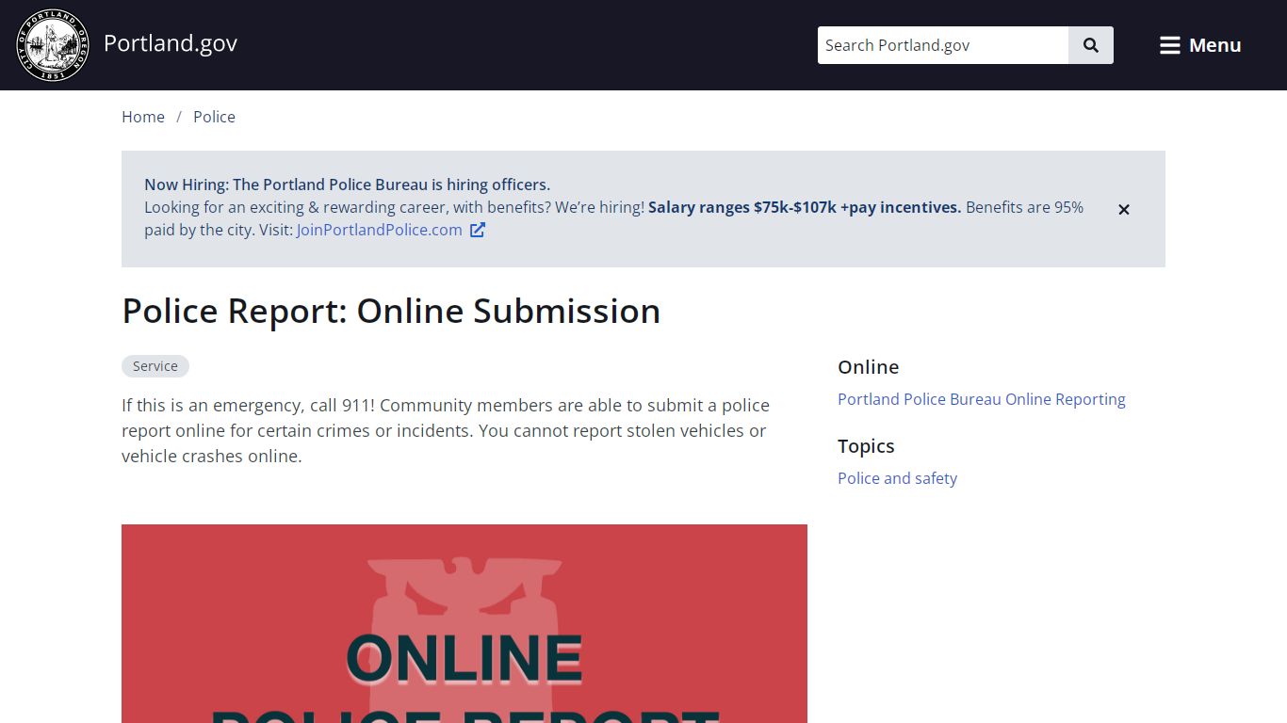
Task: Open Portland Police Bureau Online Reporting link
Action: [982, 399]
